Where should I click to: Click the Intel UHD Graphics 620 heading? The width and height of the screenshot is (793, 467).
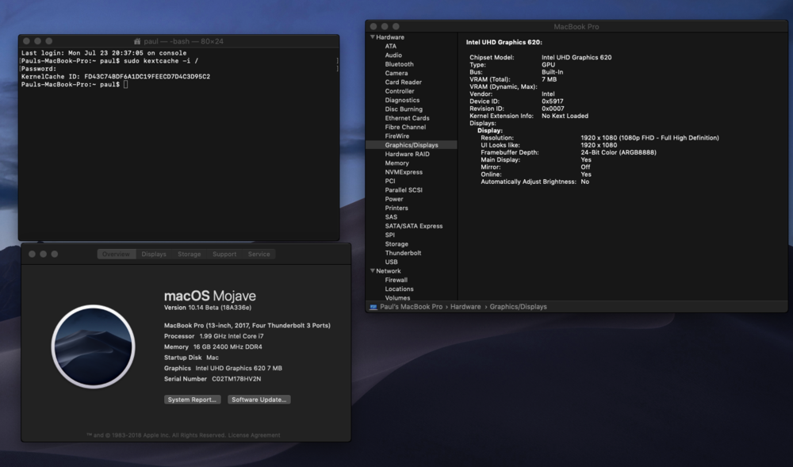pos(504,43)
